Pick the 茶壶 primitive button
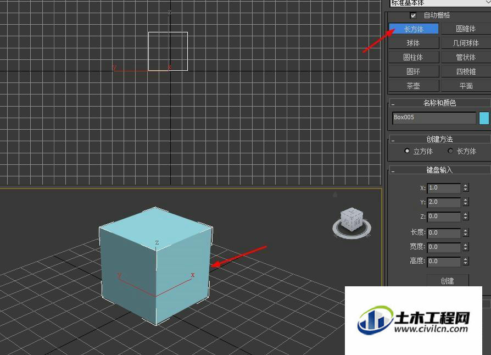Viewport: 491px width, 355px height. click(414, 86)
